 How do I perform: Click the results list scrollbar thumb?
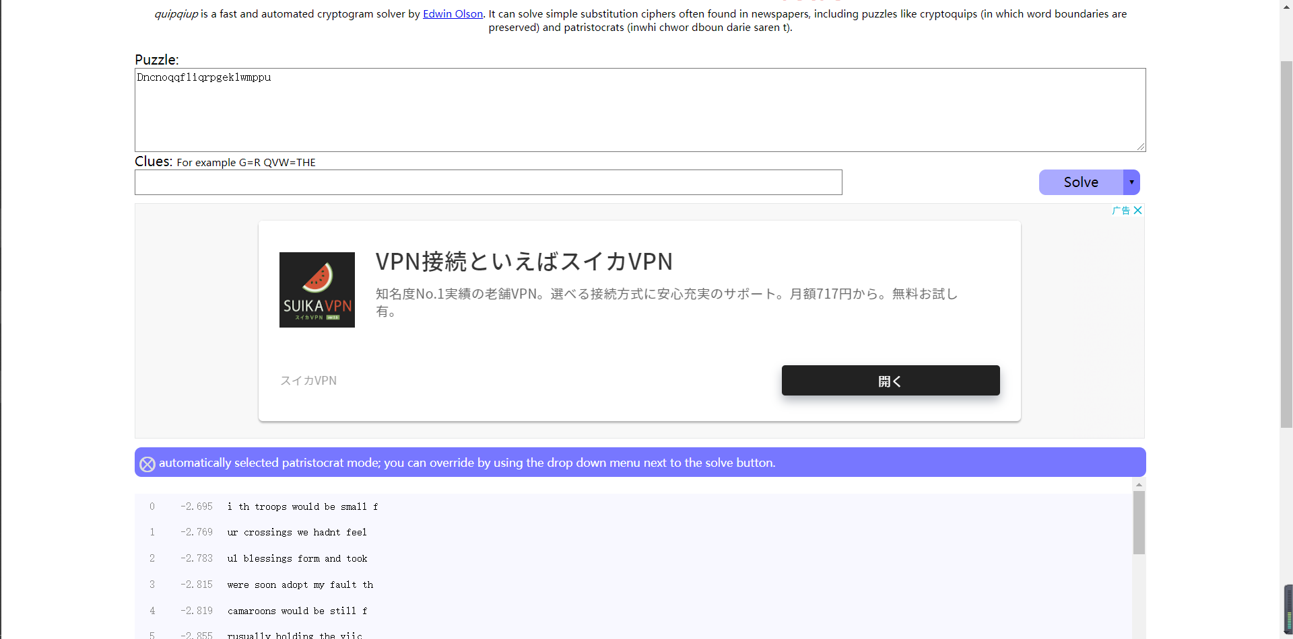tap(1139, 523)
